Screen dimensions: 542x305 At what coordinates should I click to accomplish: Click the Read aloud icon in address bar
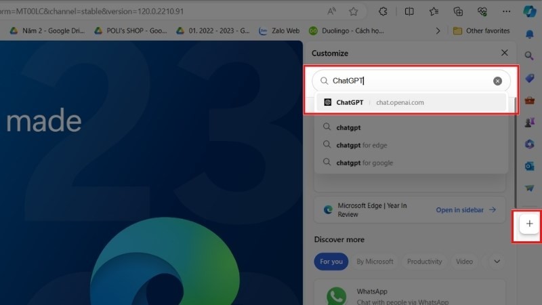point(331,12)
